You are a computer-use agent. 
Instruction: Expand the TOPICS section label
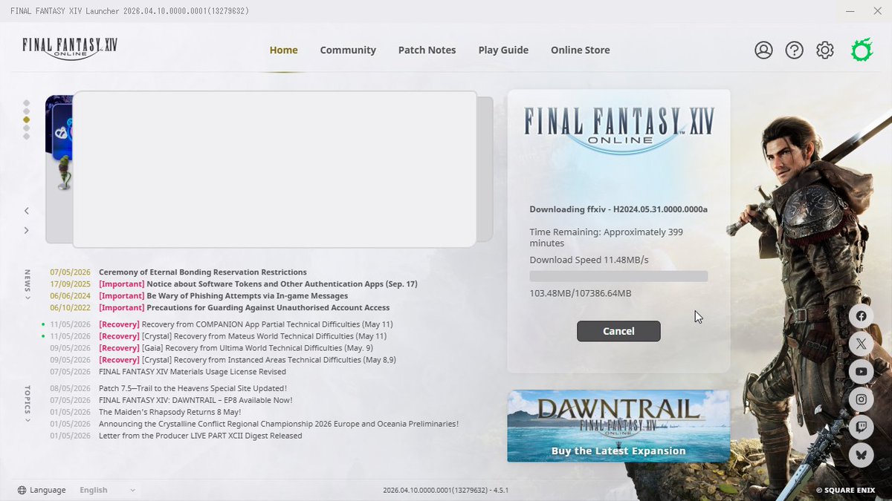point(28,404)
